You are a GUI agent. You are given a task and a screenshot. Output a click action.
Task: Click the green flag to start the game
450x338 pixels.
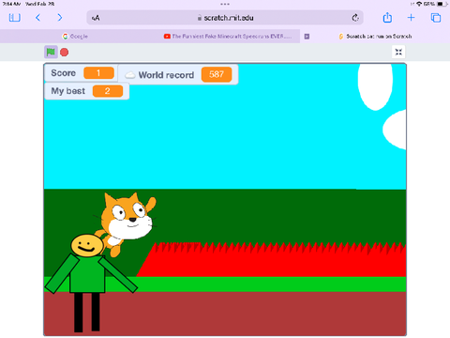click(51, 52)
